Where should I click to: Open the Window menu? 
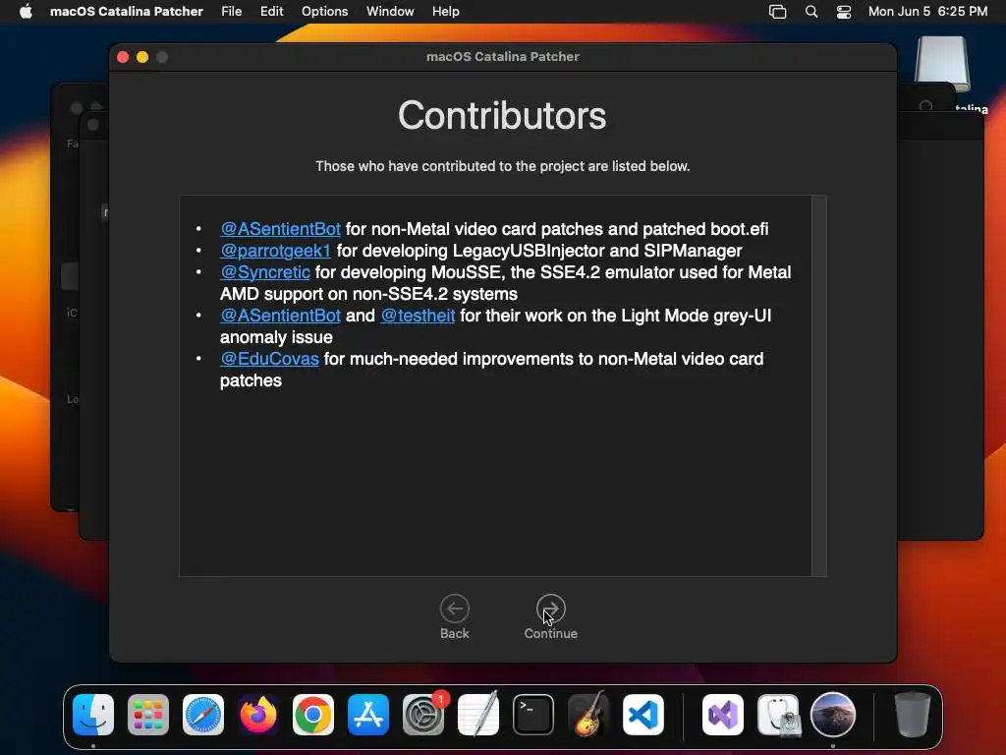click(390, 12)
